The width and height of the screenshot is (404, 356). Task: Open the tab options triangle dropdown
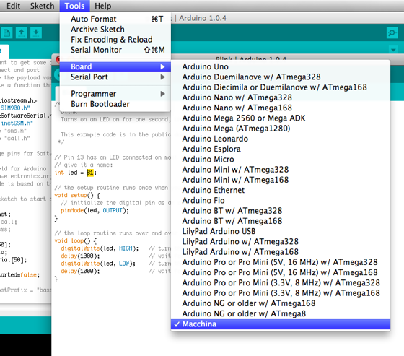coord(393,50)
